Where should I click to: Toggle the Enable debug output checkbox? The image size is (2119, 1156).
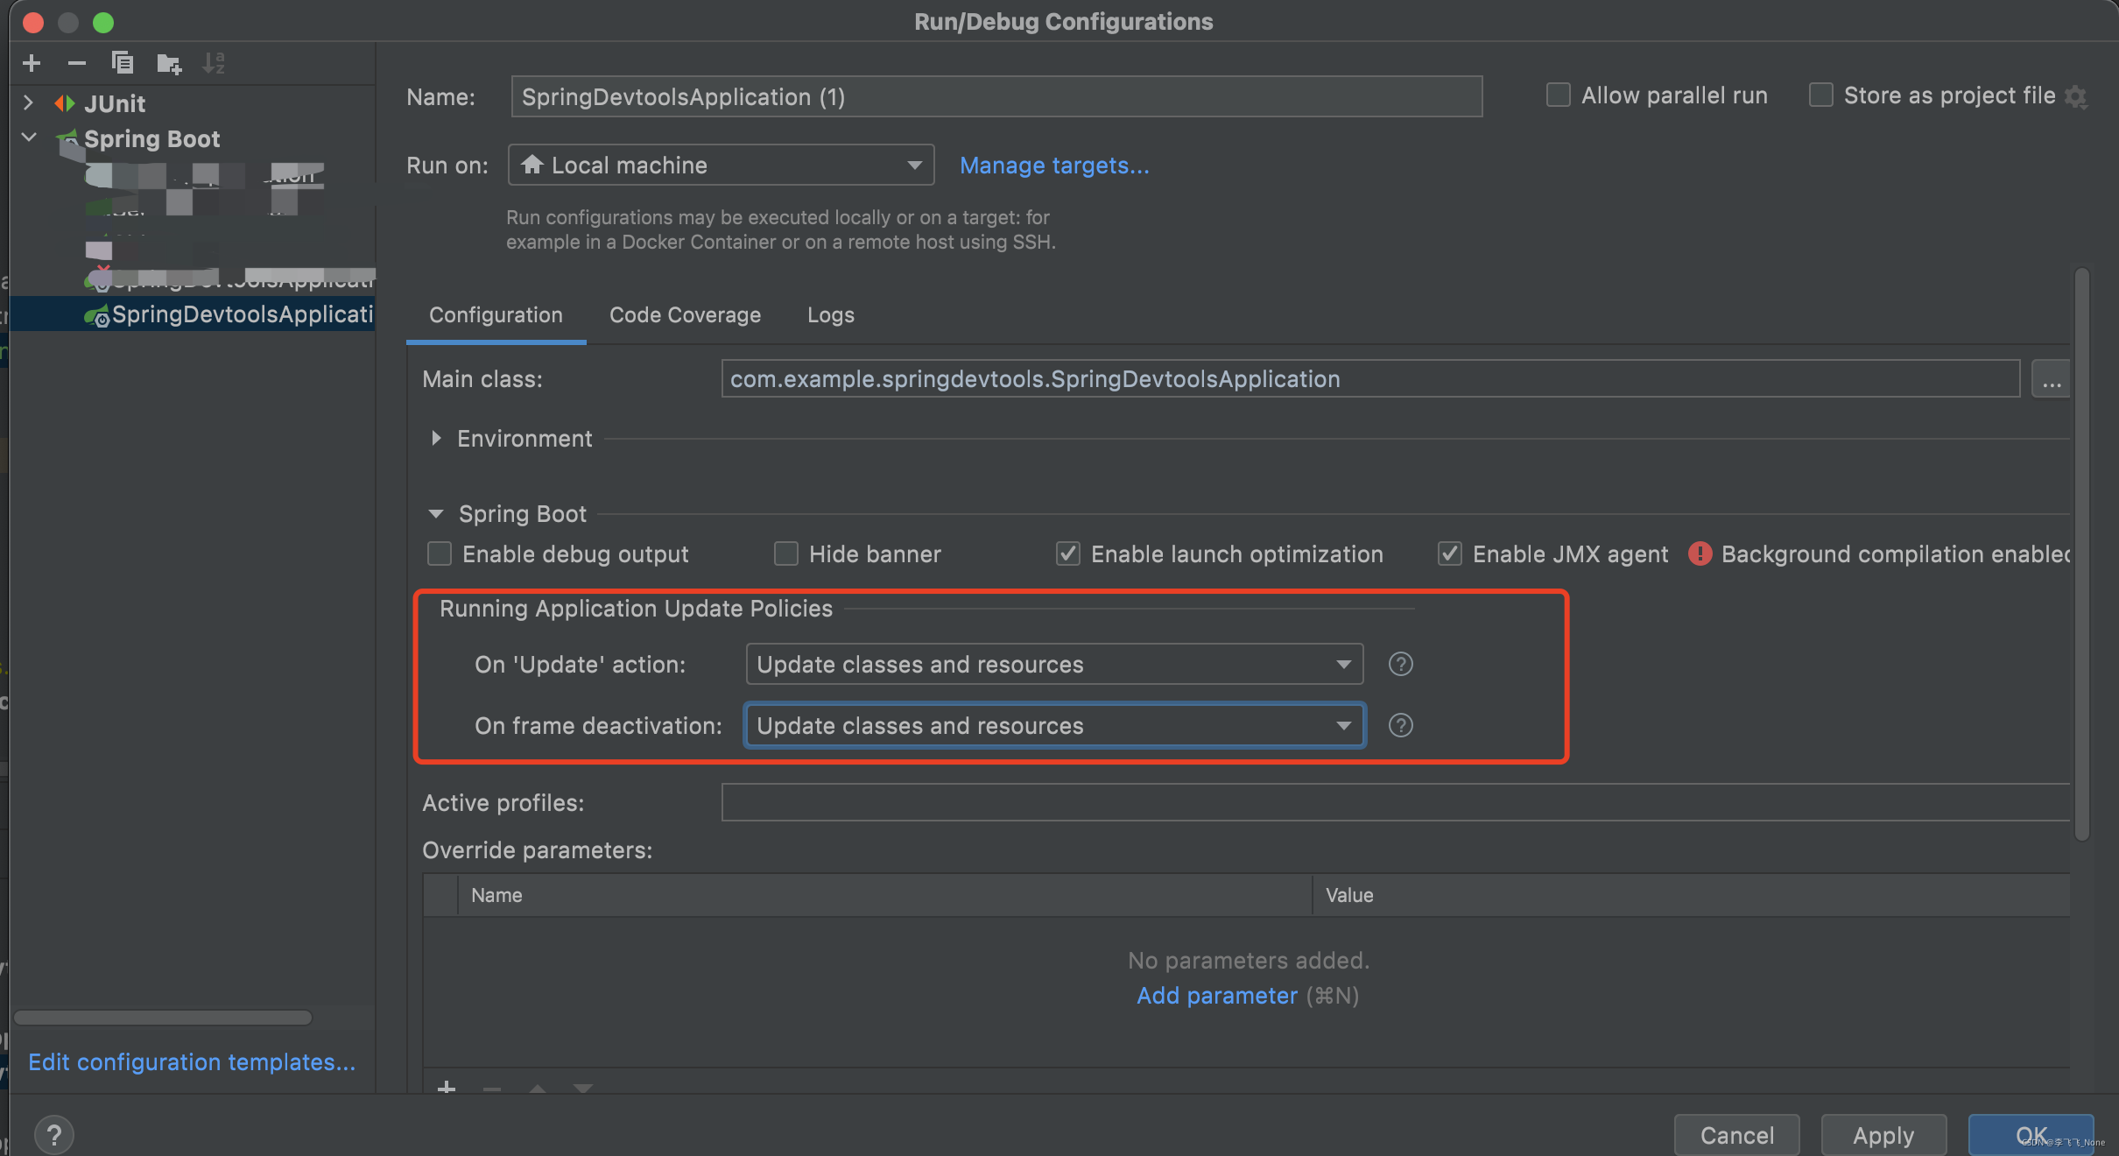(440, 553)
